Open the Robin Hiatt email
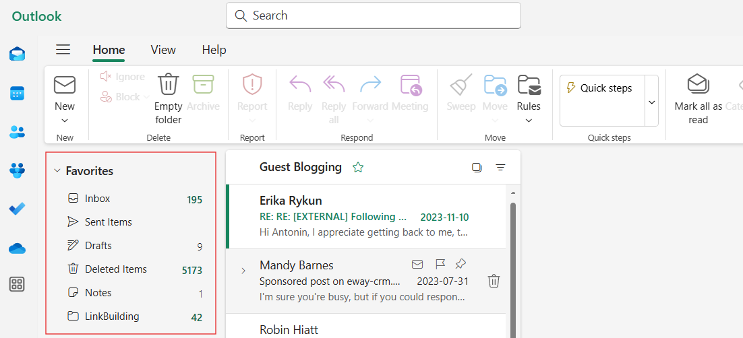 [366, 326]
